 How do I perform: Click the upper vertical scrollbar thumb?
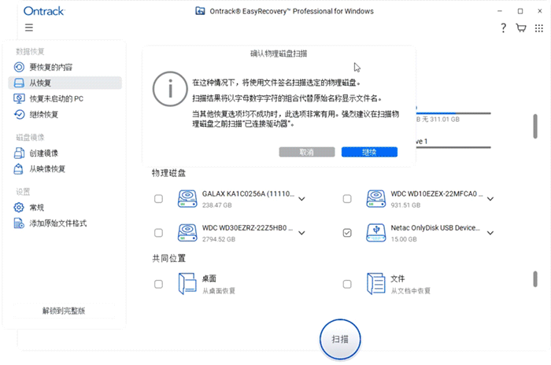[535, 126]
